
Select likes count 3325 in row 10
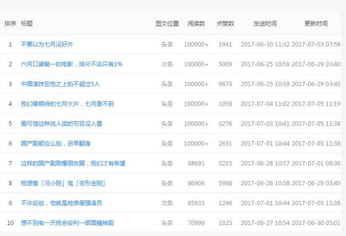[x=225, y=223]
